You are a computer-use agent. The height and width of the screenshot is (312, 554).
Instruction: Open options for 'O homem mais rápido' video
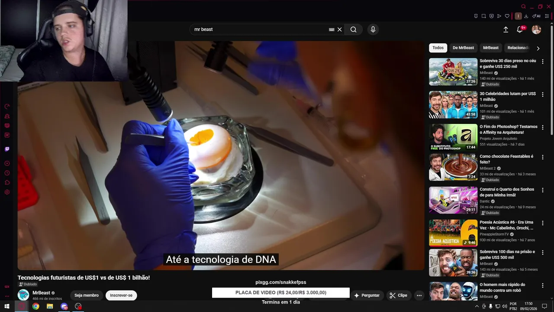coord(543,285)
